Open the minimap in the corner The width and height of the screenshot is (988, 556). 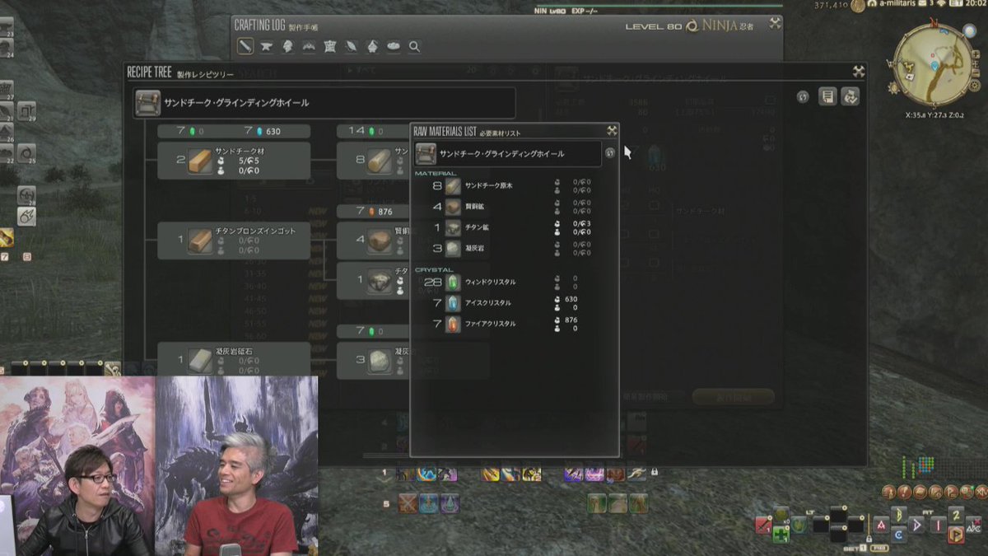[x=933, y=63]
